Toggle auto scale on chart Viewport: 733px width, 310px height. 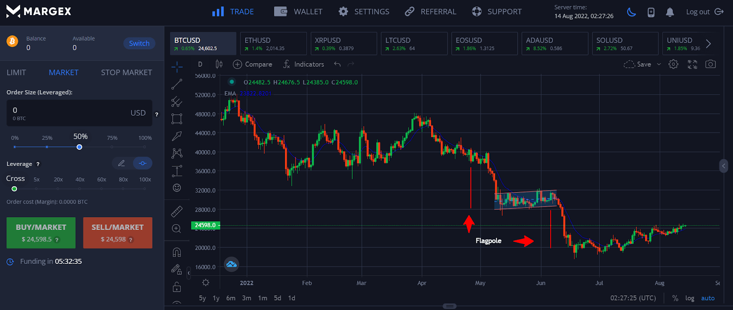click(707, 298)
